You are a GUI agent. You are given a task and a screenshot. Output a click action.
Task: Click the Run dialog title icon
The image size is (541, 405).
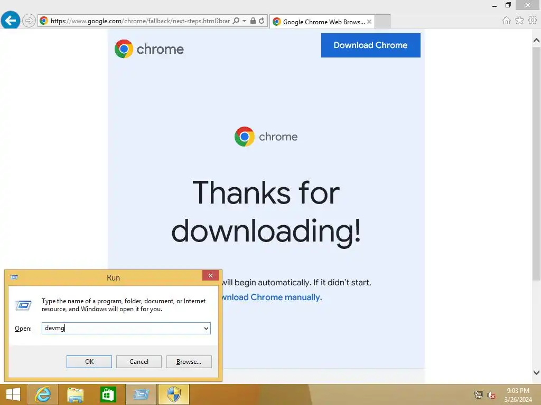14,277
